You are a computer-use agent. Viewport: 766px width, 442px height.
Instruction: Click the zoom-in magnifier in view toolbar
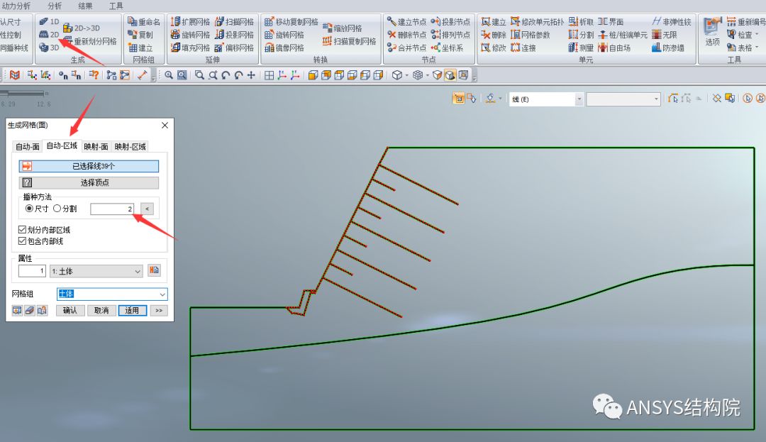(x=169, y=75)
